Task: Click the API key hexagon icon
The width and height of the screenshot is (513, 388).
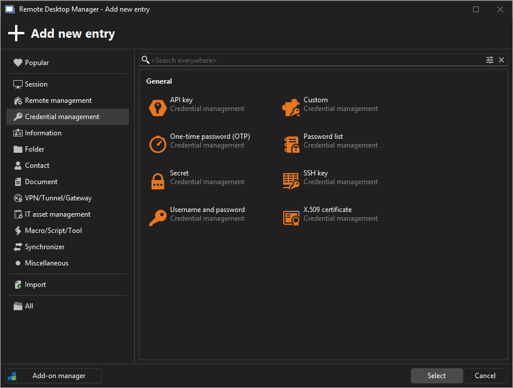Action: coord(158,107)
